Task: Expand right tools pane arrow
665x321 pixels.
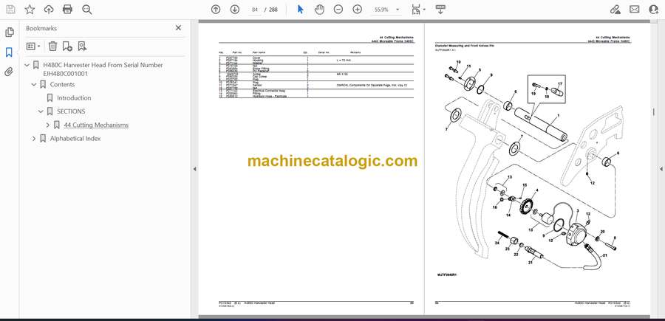Action: (x=661, y=169)
